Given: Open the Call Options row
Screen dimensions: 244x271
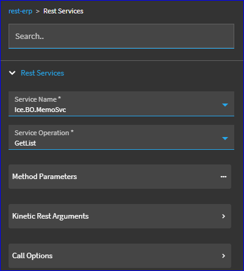Looking at the screenshot, I should pos(120,256).
